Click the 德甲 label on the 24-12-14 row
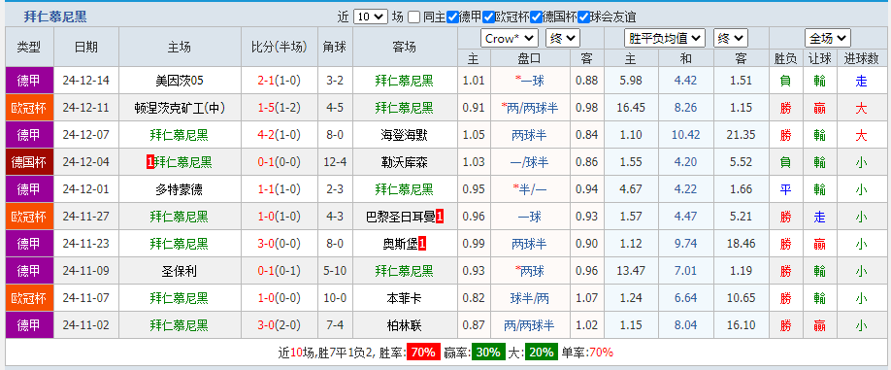891x370 pixels. coord(29,81)
